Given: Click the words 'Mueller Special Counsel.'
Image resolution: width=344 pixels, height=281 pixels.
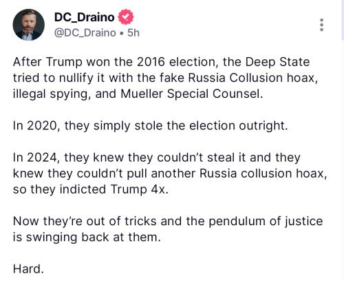Looking at the screenshot, I should point(192,94).
